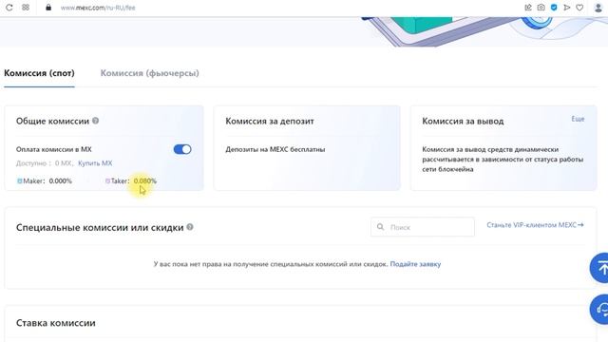Click the Специальные комиссии или скидки heading
The height and width of the screenshot is (342, 608).
pos(100,228)
